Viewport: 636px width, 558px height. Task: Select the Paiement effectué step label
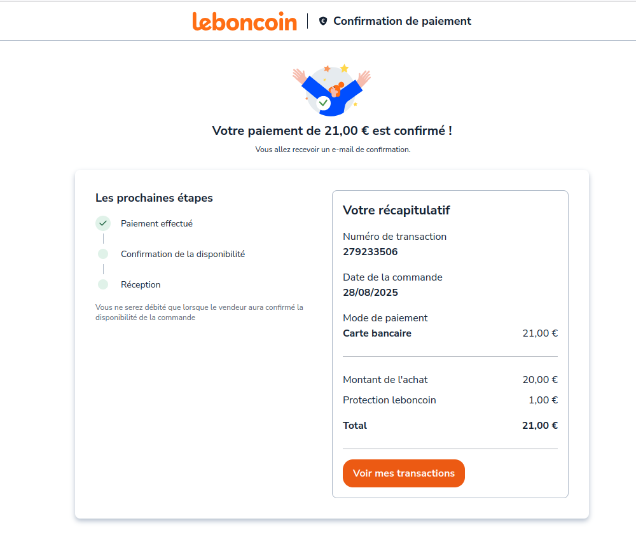point(156,223)
